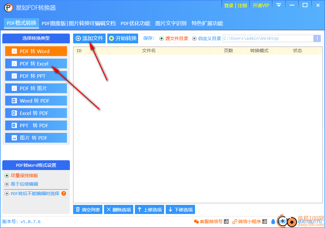Click 下移选项 button
The height and width of the screenshot is (228, 325).
[180, 209]
